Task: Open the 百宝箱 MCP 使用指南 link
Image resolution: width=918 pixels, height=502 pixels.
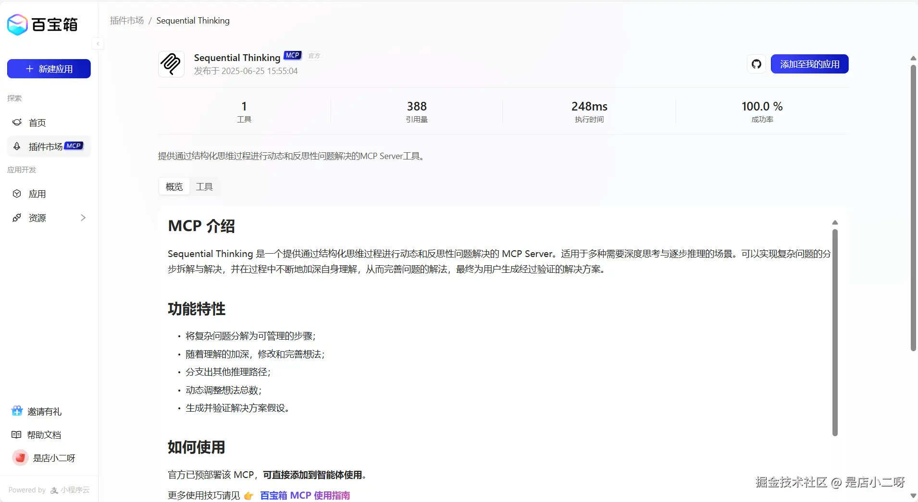Action: tap(305, 495)
